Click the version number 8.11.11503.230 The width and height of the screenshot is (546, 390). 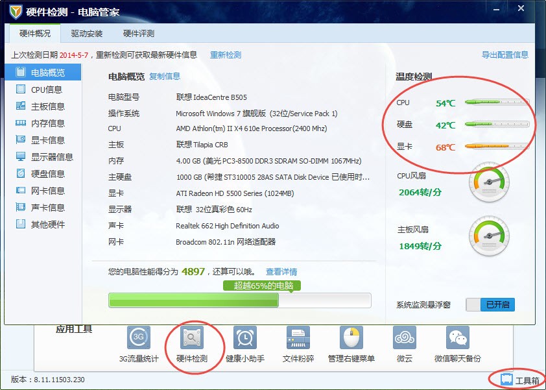pos(59,380)
